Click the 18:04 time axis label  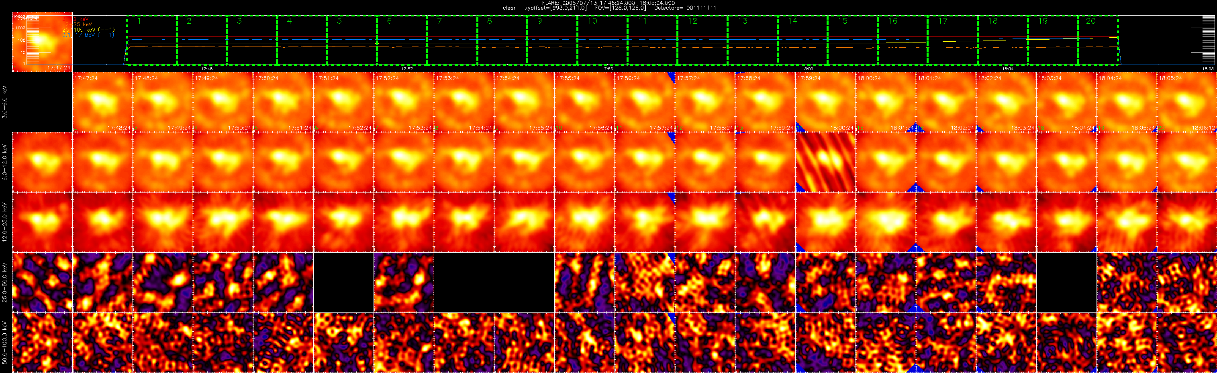1008,69
